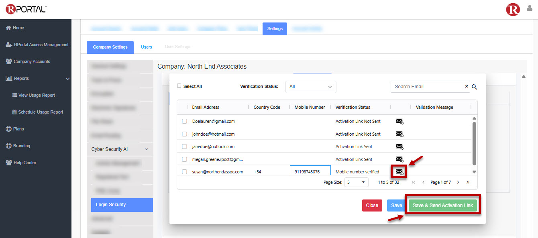The image size is (538, 238).
Task: Send activation link to megan.greene.rpost row
Action: pos(399,159)
